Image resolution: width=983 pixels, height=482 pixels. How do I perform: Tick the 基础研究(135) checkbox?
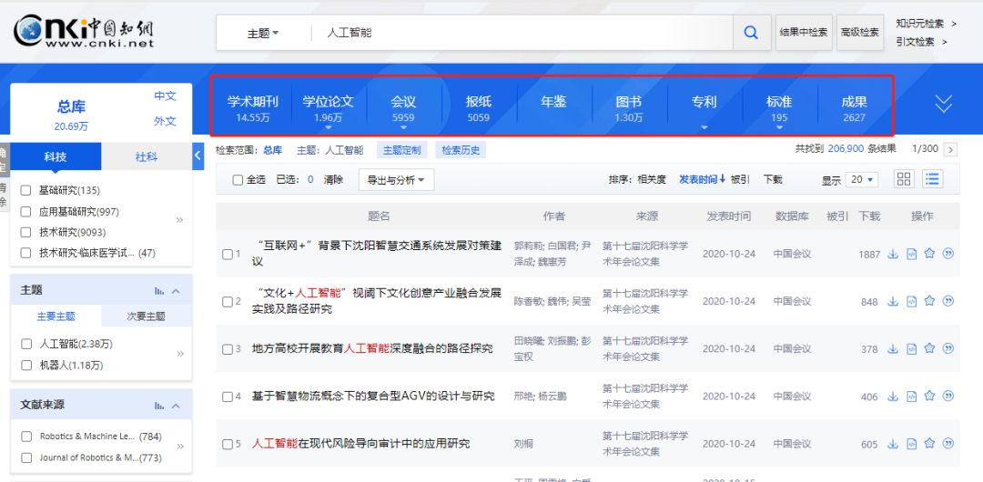coord(25,190)
